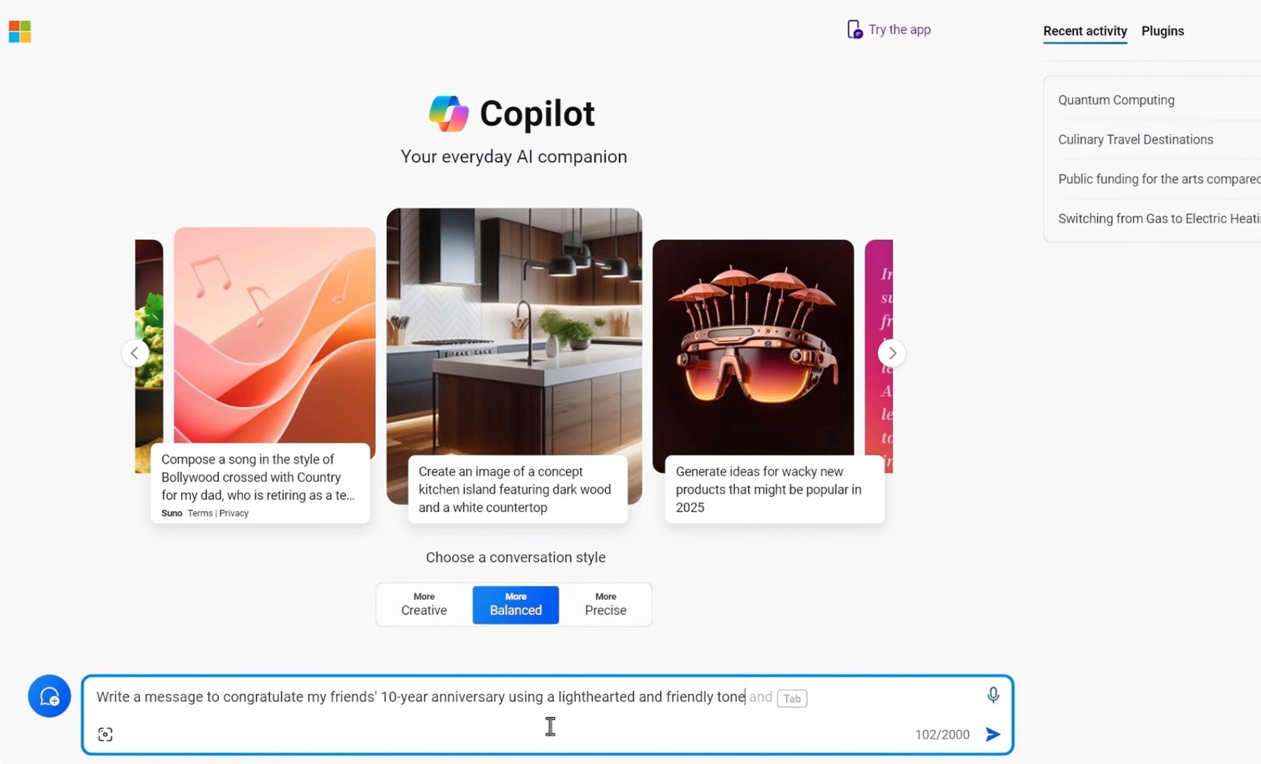Click the Microsoft logo icon
Image resolution: width=1261 pixels, height=764 pixels.
pos(20,31)
